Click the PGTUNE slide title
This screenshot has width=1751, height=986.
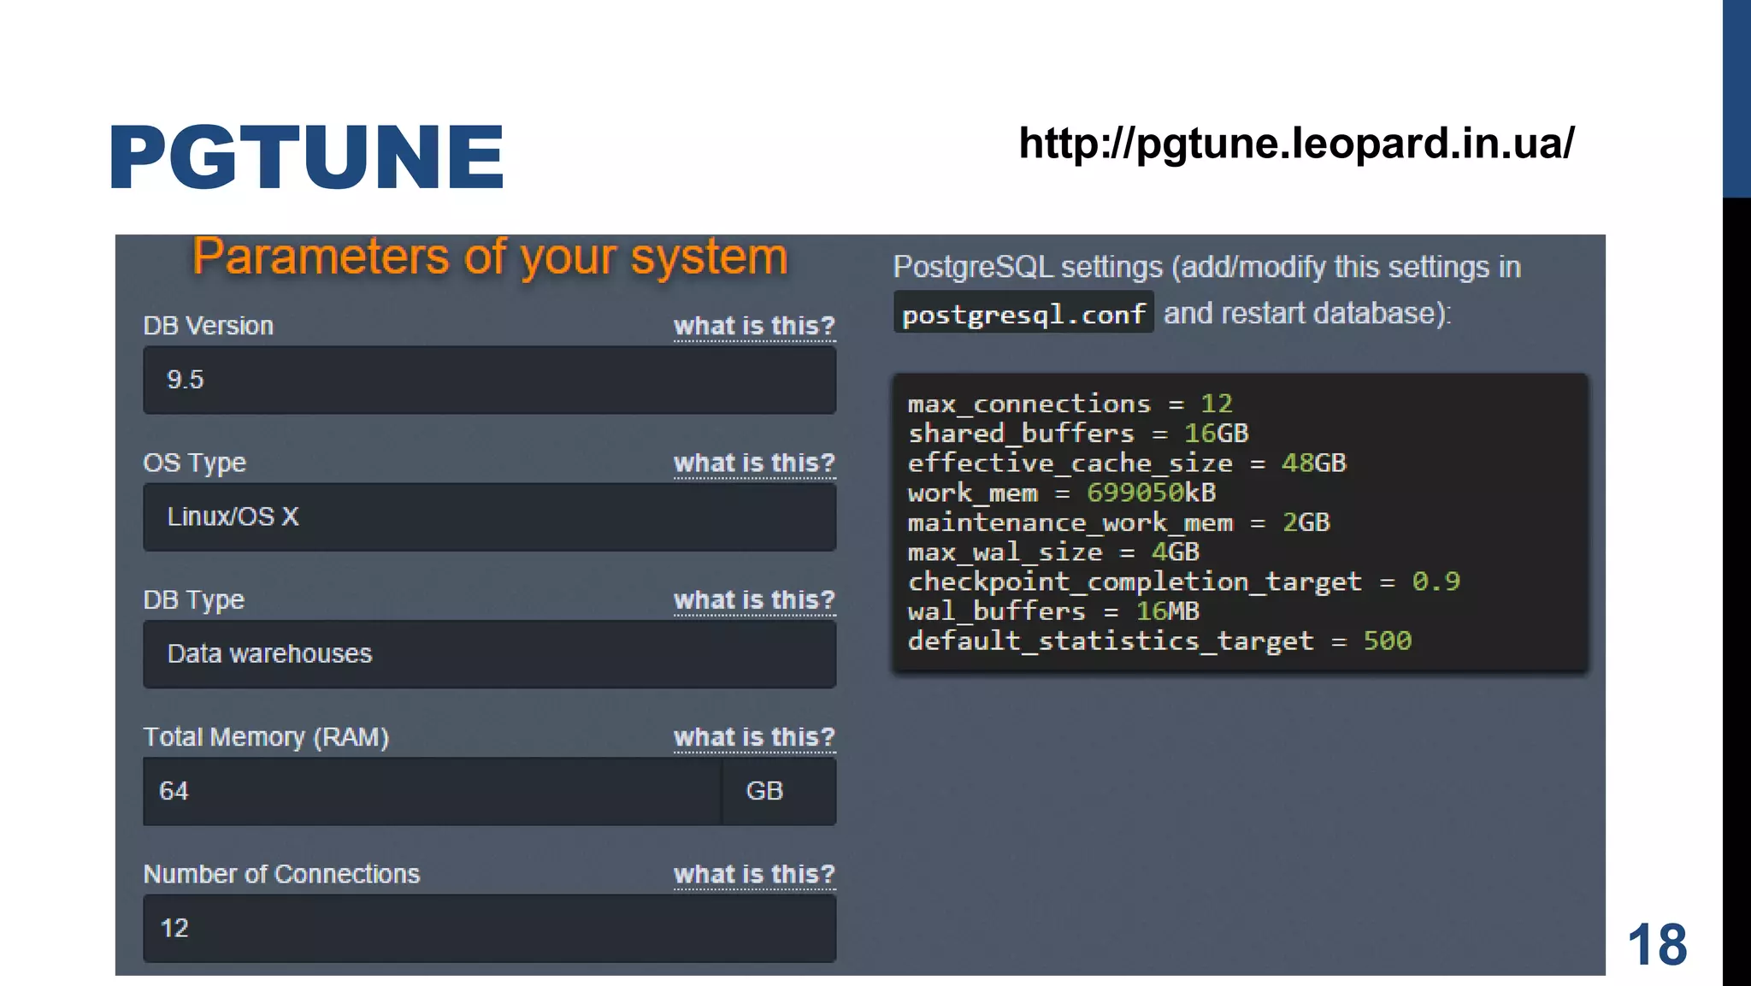point(307,156)
